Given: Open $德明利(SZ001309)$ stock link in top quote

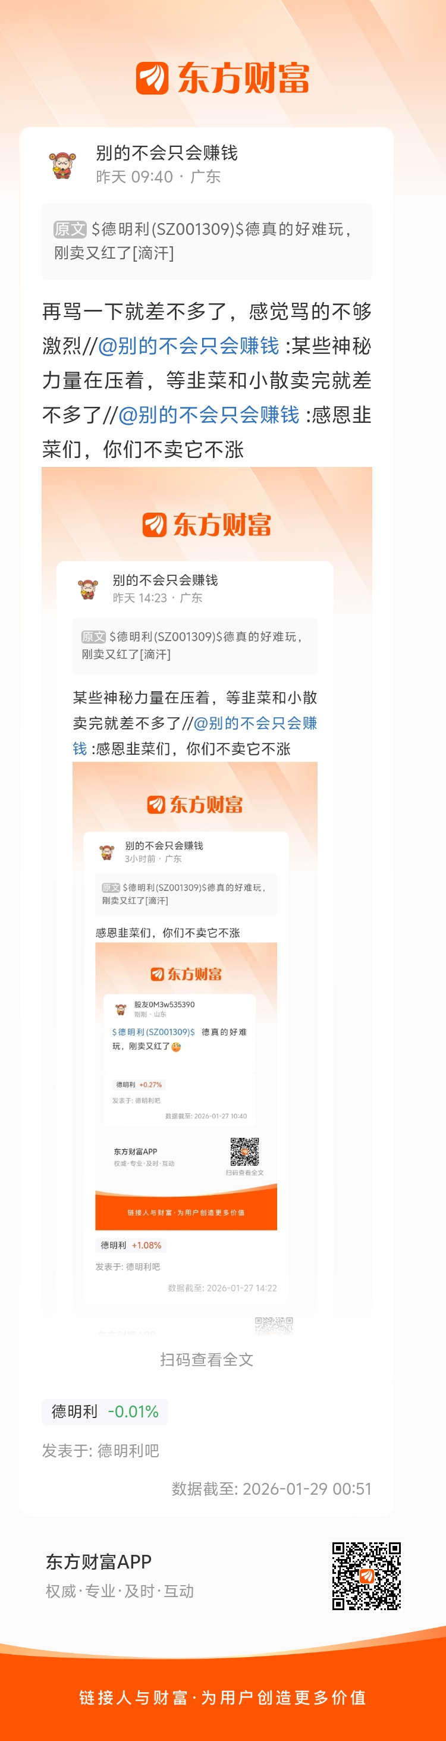Looking at the screenshot, I should coord(168,229).
